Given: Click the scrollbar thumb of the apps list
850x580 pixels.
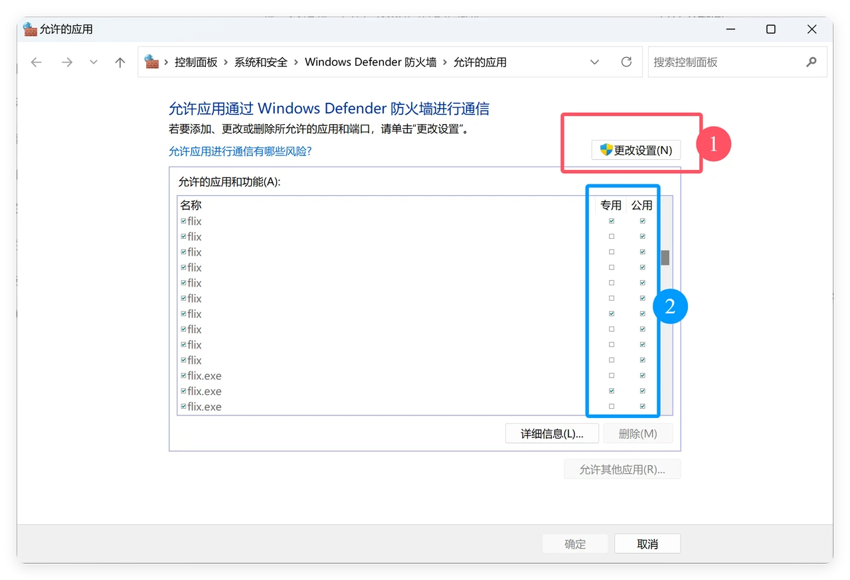Looking at the screenshot, I should pos(665,256).
